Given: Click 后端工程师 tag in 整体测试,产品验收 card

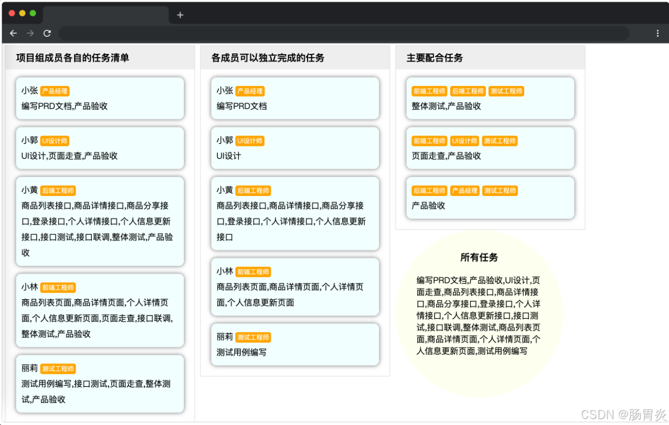Looking at the screenshot, I should pos(467,91).
